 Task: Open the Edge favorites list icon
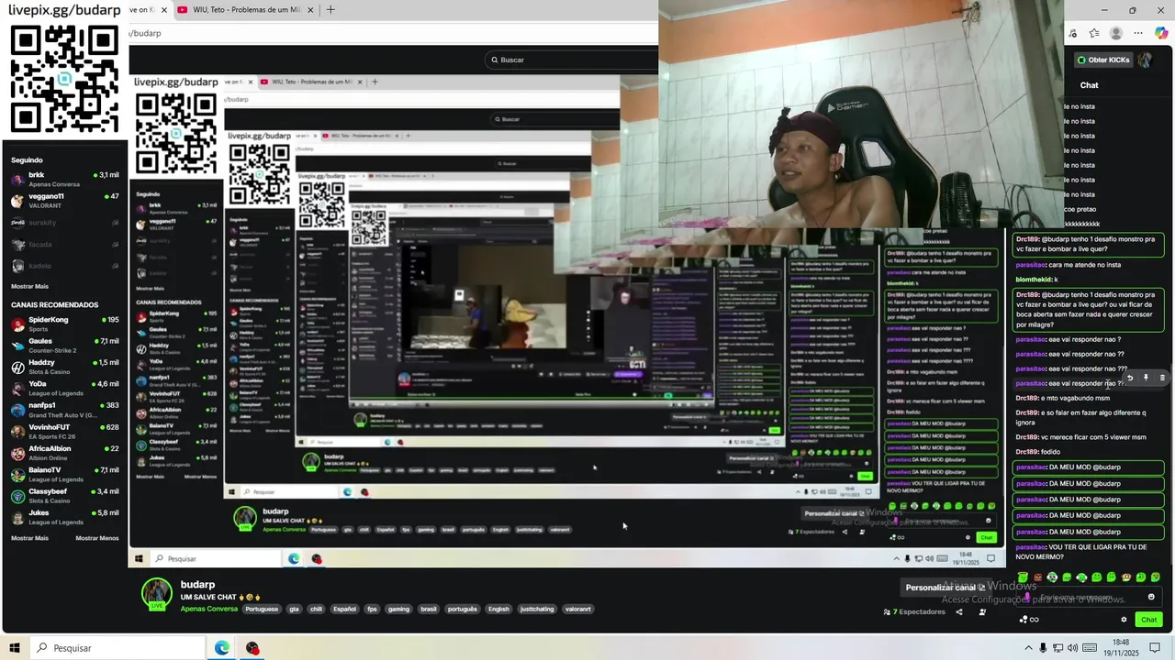click(x=1094, y=33)
